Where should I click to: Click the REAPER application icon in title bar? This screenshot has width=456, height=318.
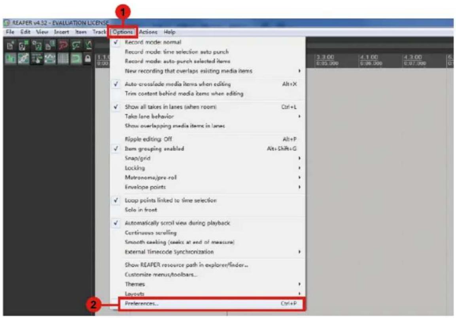[7, 22]
